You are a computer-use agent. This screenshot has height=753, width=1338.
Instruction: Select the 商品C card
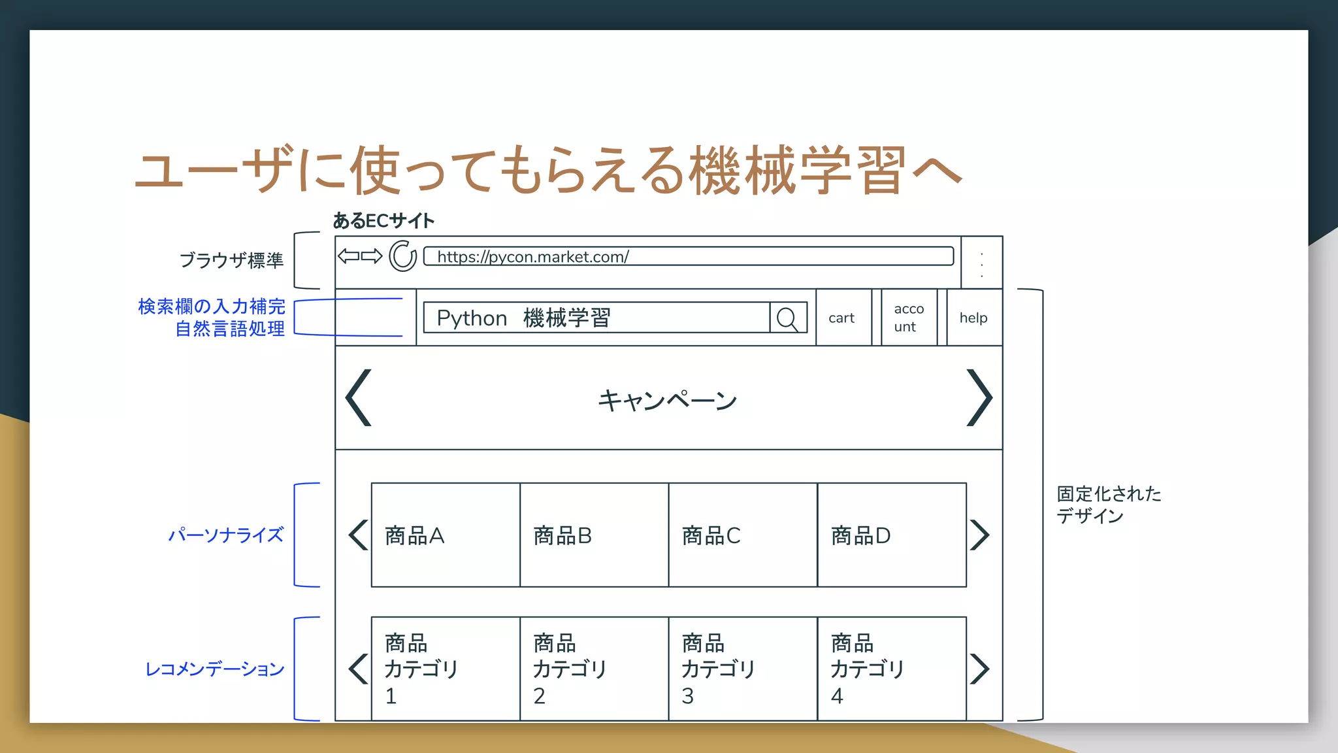(x=743, y=535)
